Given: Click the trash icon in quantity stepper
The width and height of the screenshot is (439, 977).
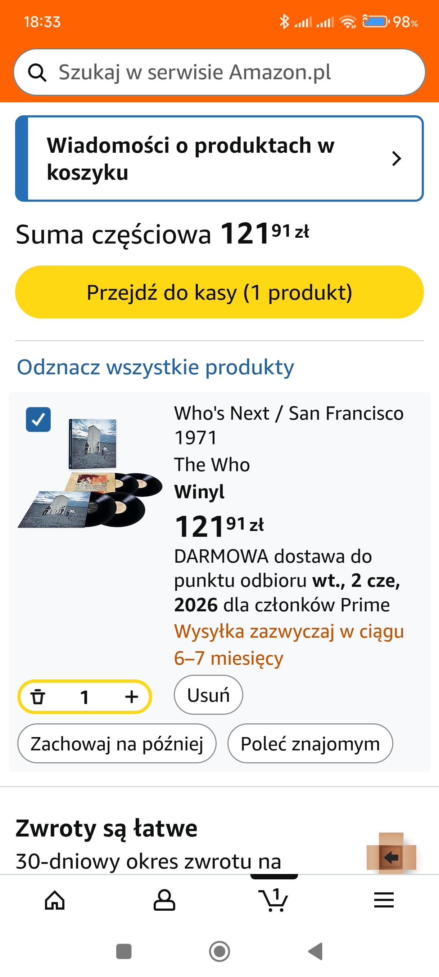Looking at the screenshot, I should (38, 697).
